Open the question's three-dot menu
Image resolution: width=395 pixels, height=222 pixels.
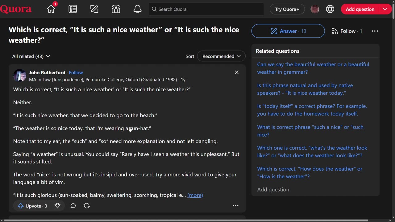click(375, 31)
